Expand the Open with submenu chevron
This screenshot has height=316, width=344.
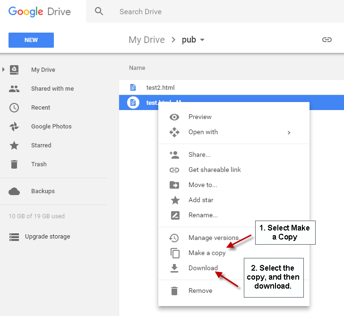coord(289,133)
